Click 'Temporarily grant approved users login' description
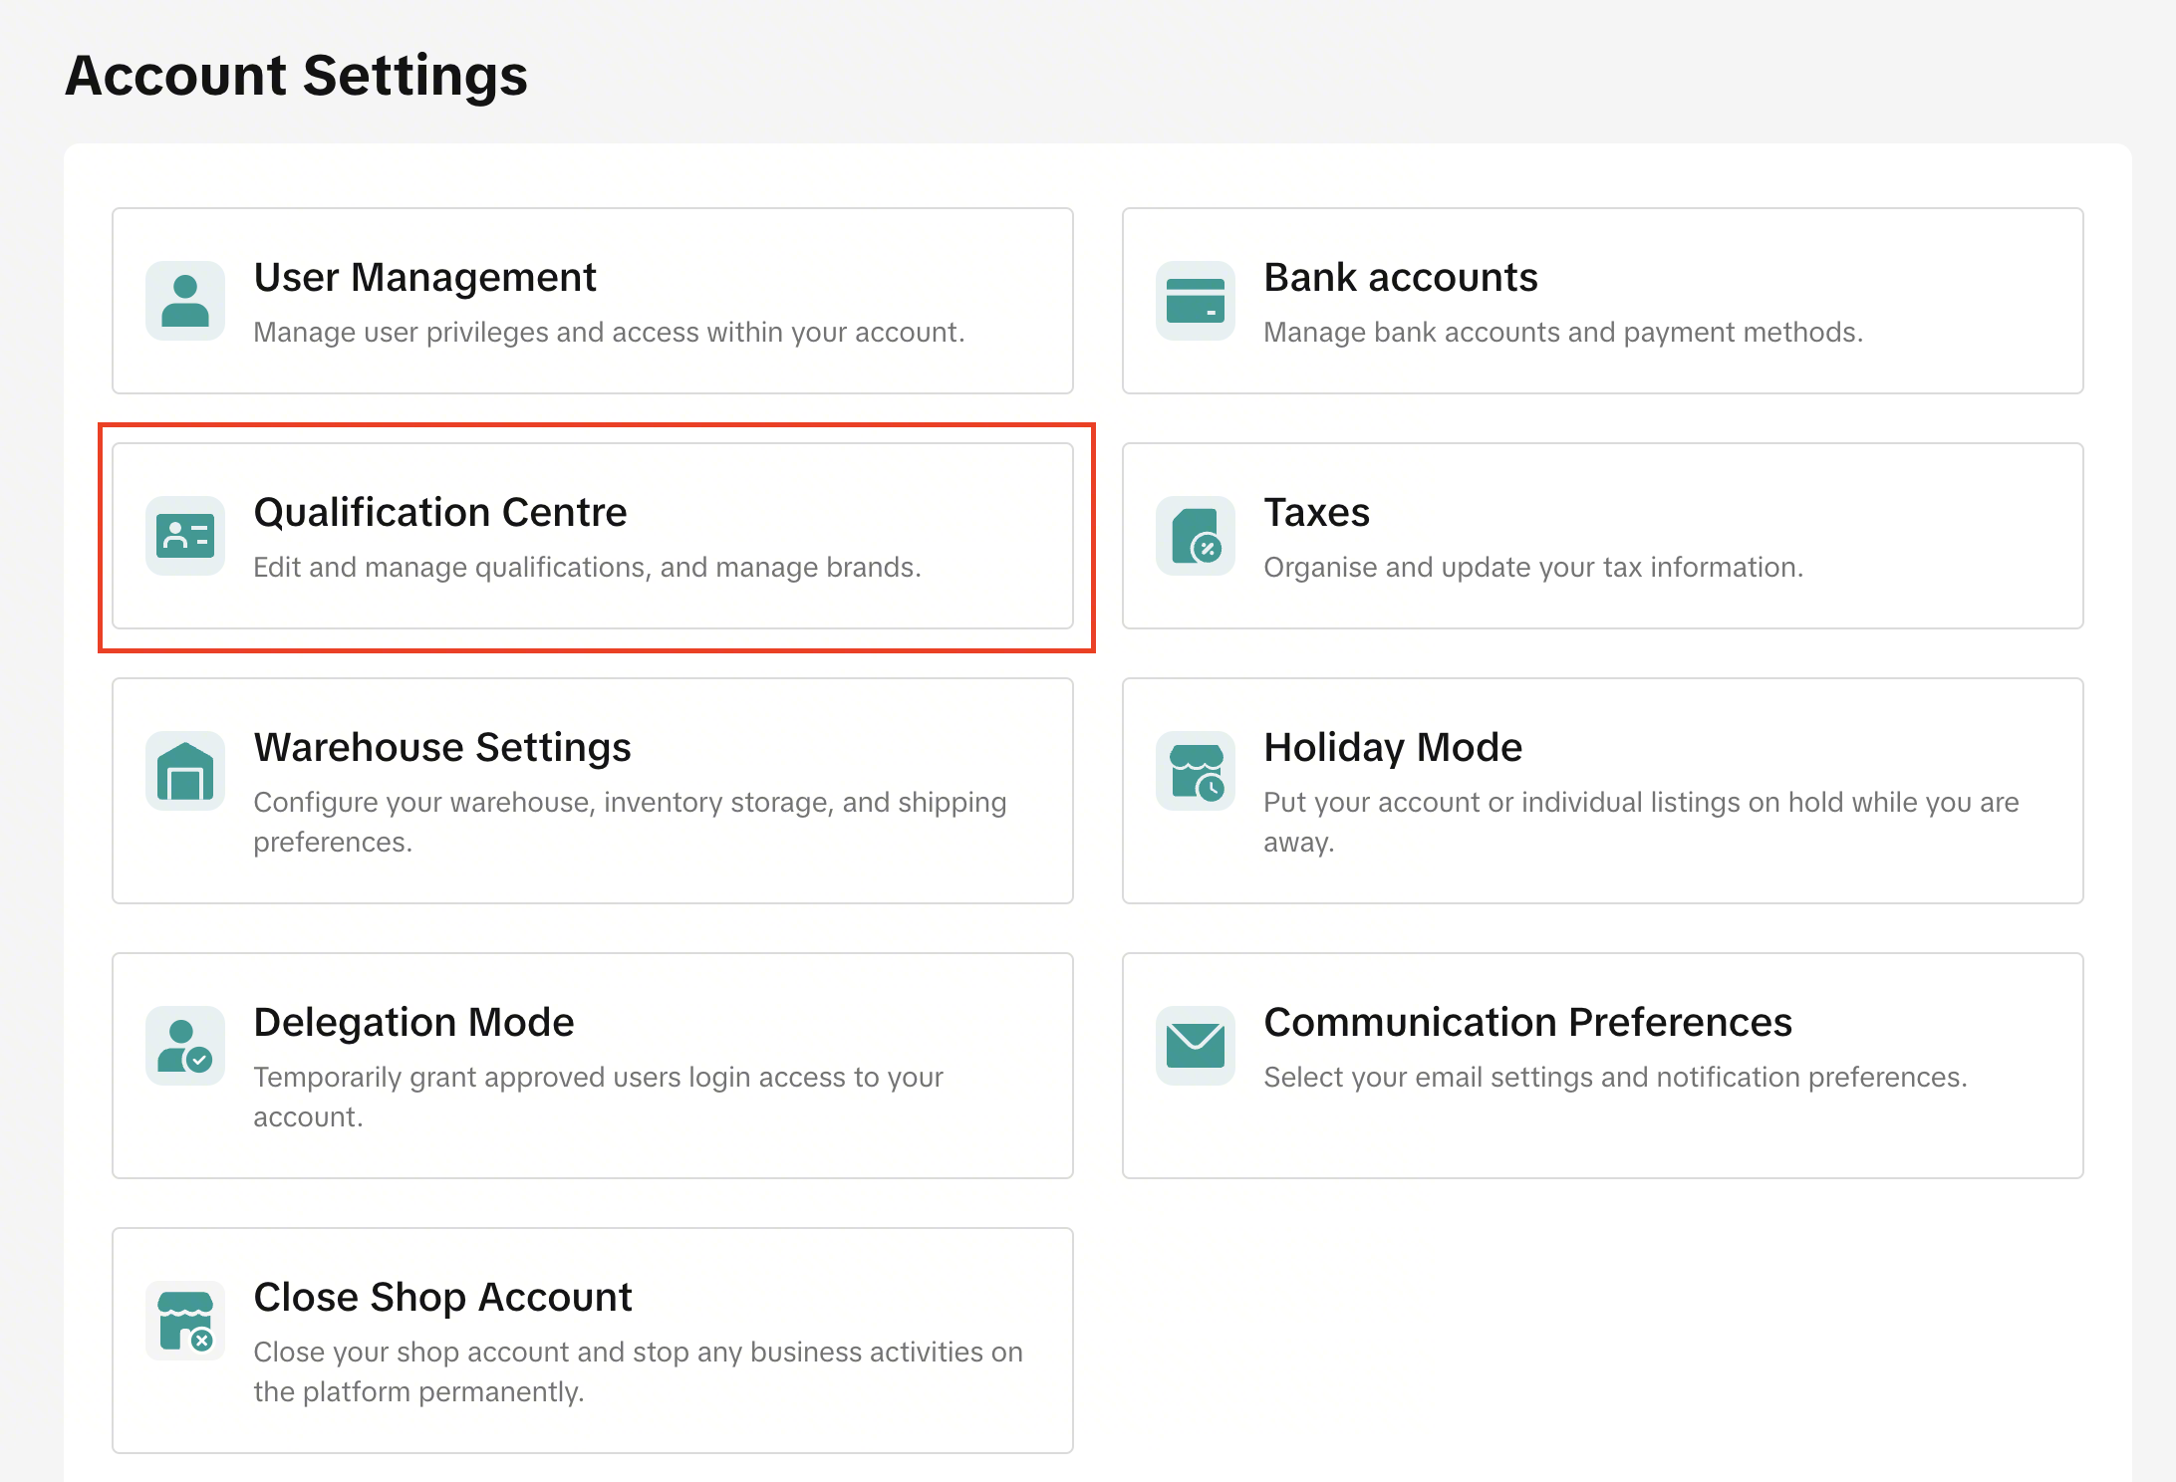Screen dimensions: 2176x1482 point(598,1097)
